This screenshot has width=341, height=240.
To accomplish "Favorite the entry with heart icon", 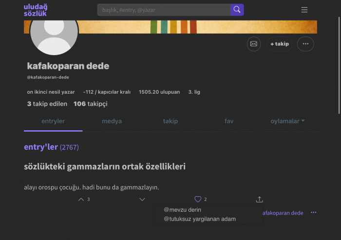I will 198,199.
